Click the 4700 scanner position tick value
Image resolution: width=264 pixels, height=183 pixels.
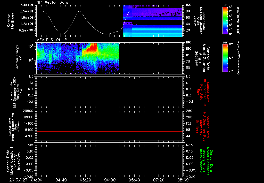tap(29, 136)
